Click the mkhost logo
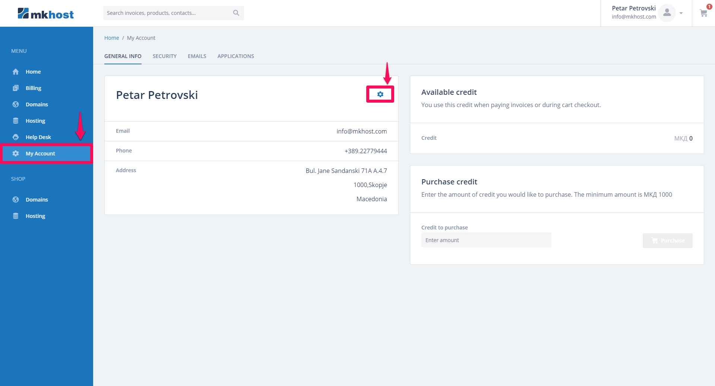715x386 pixels. pyautogui.click(x=45, y=14)
